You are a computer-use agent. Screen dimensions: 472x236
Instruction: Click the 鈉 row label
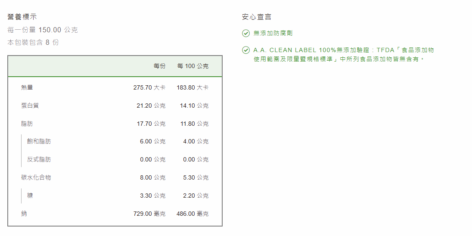point(24,214)
